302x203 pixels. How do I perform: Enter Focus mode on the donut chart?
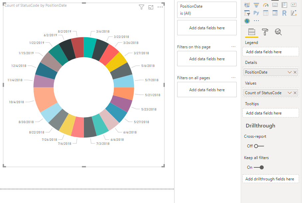coord(151,7)
